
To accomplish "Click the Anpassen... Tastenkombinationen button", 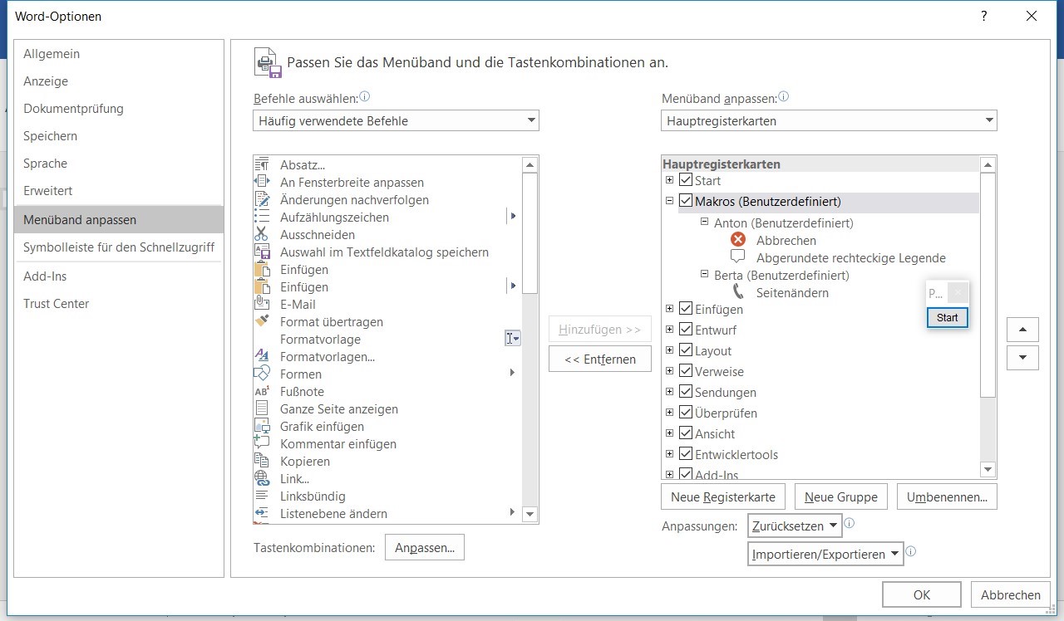I will point(425,547).
